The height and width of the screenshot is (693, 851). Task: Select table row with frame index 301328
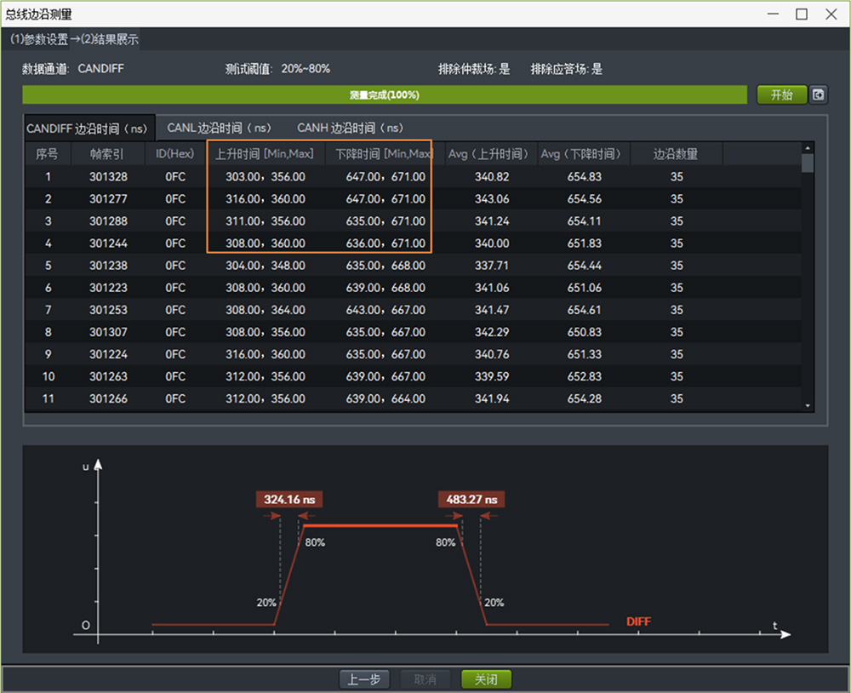107,176
